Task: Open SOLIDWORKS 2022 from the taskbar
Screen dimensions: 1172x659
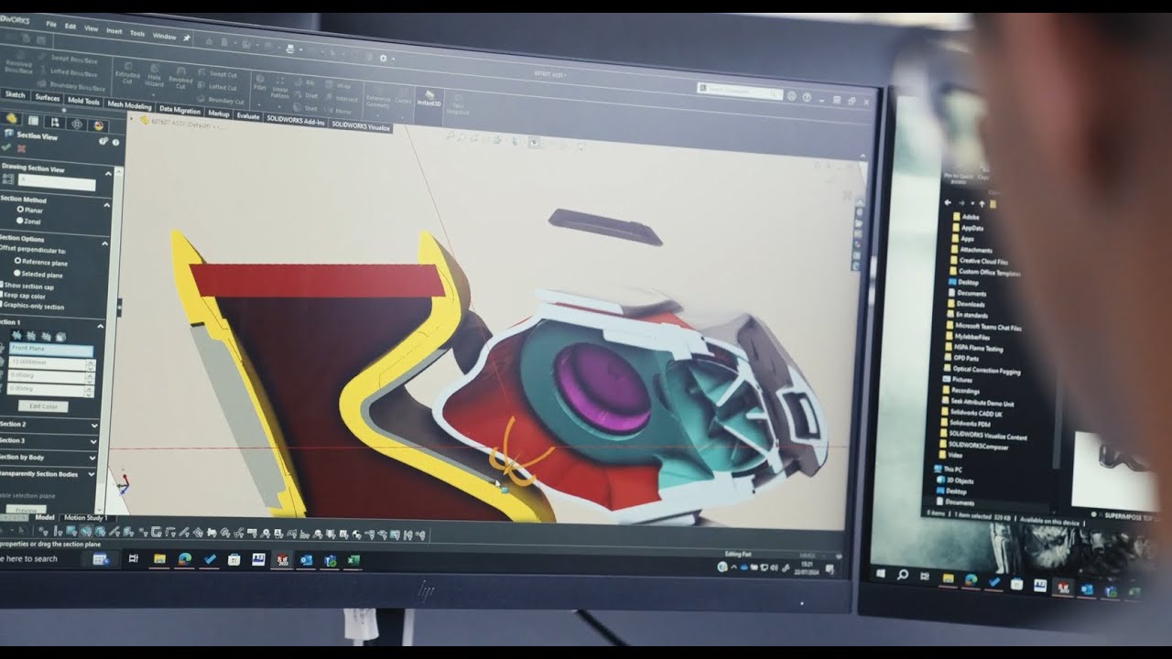Action: (x=283, y=559)
